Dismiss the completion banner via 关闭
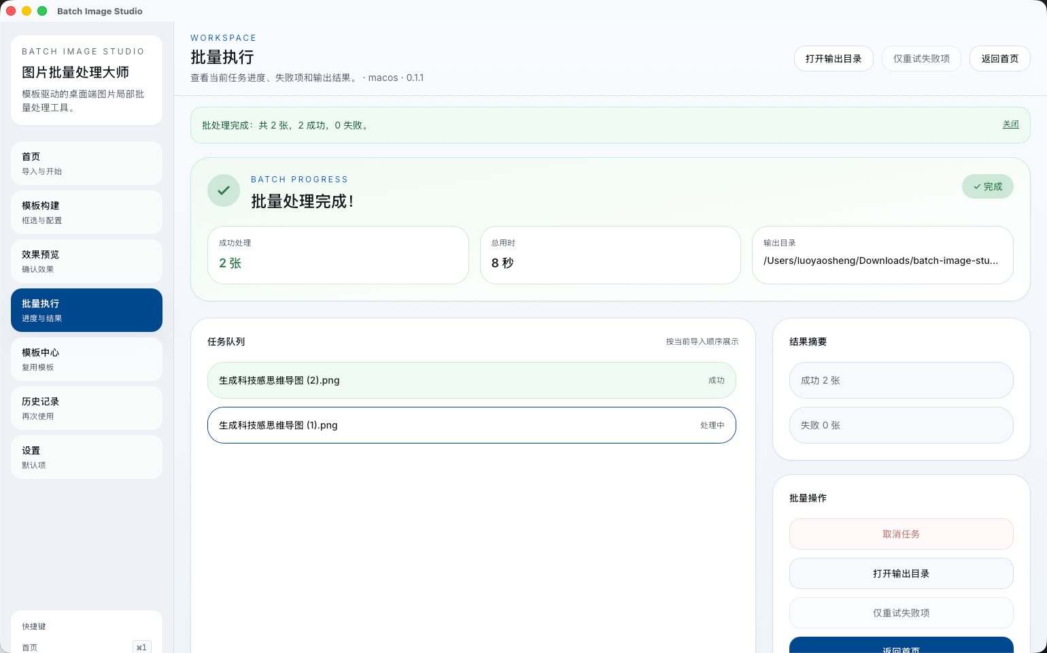This screenshot has height=653, width=1047. point(1011,124)
